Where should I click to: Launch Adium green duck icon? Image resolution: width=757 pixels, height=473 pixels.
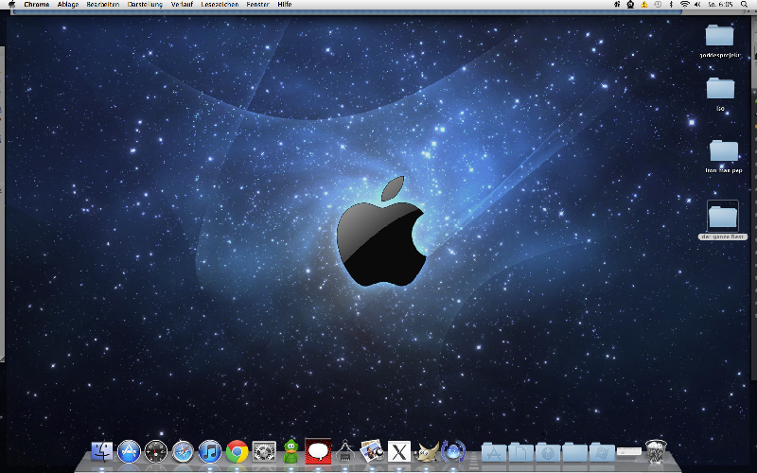[x=290, y=451]
